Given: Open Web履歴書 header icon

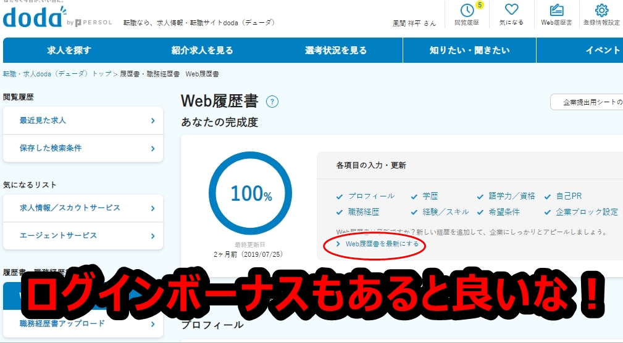Looking at the screenshot, I should (557, 10).
